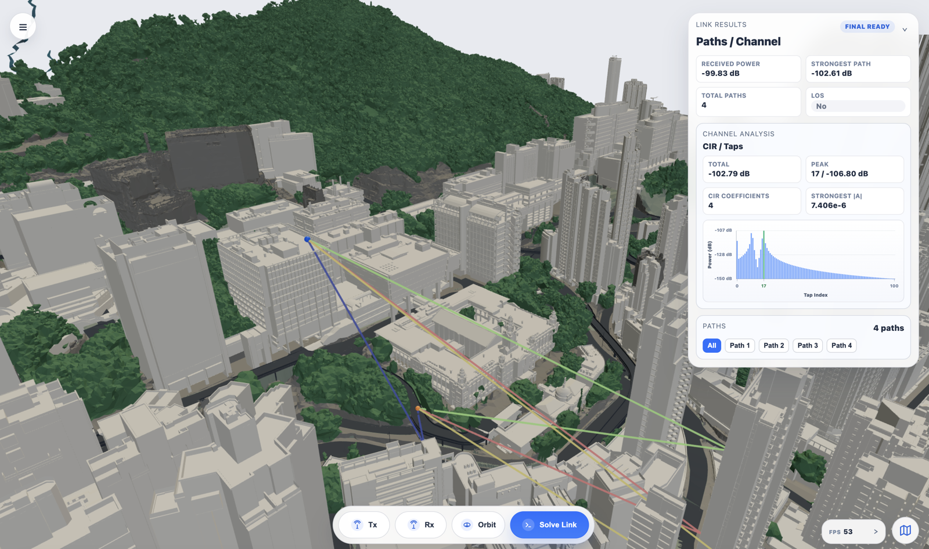
Task: Click the FPS 53 readout
Action: click(x=841, y=532)
